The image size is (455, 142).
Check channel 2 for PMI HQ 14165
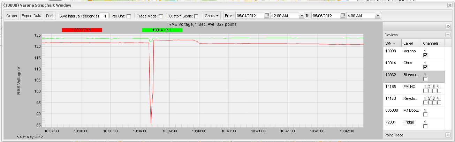[430, 91]
